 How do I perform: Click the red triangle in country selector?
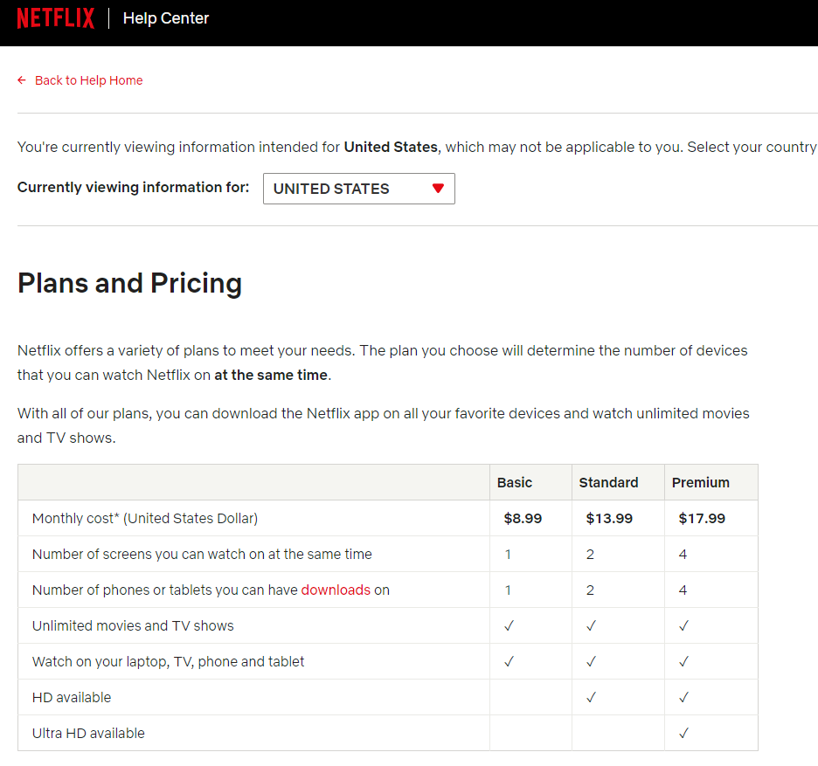point(438,189)
